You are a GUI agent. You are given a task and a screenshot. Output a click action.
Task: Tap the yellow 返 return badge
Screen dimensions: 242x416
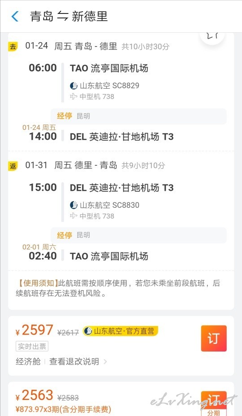pyautogui.click(x=13, y=166)
